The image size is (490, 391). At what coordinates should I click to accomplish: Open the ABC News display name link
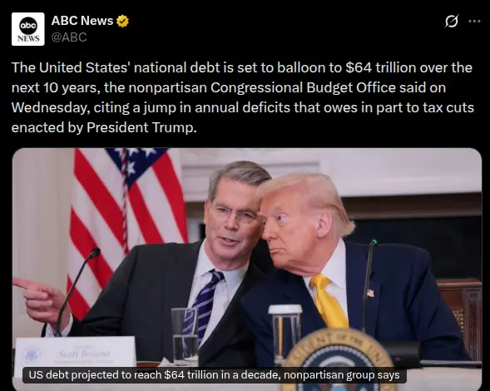[x=82, y=21]
